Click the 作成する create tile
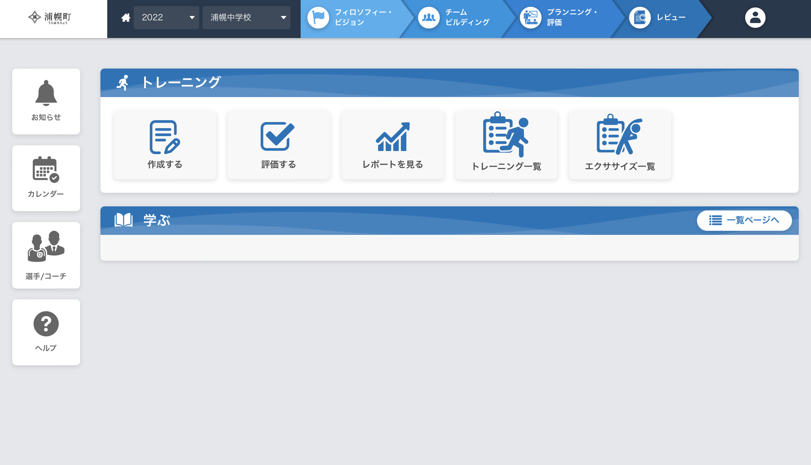The width and height of the screenshot is (811, 465). tap(165, 145)
